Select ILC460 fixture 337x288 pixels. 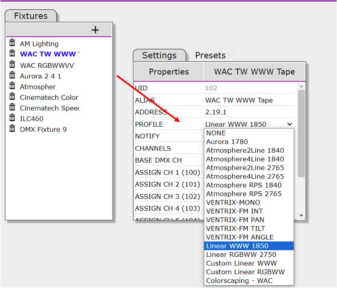(x=32, y=119)
